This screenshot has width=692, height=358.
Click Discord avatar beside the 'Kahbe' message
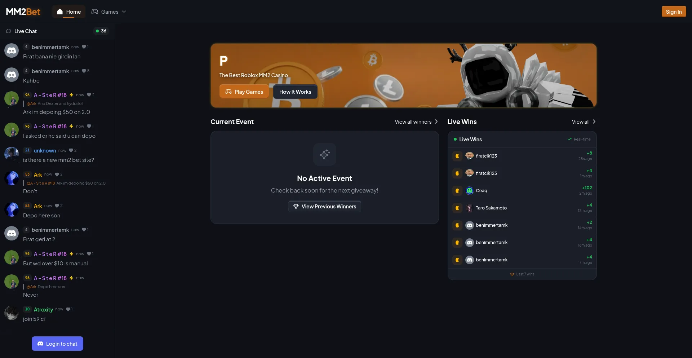pyautogui.click(x=12, y=75)
